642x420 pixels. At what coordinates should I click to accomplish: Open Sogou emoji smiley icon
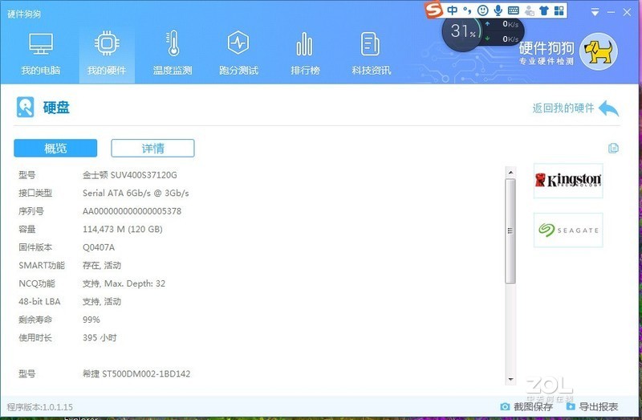tap(483, 10)
